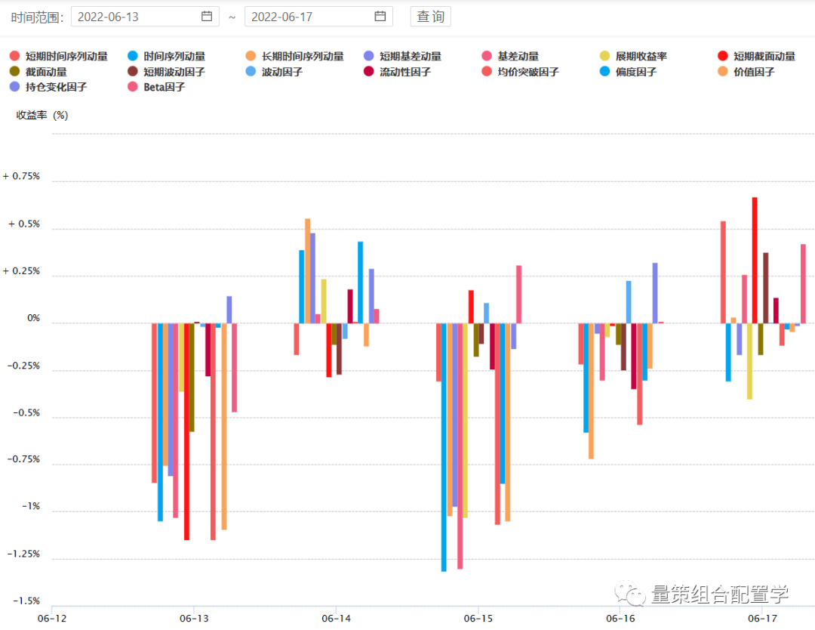This screenshot has height=630, width=815.
Task: Open calendar icon in start date field
Action: tap(206, 16)
